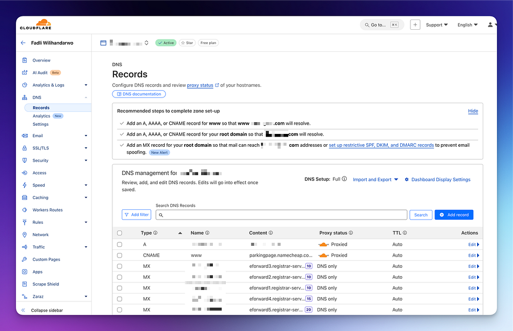Image resolution: width=513 pixels, height=331 pixels.
Task: Expand the Analytics & Logs arrow
Action: (x=86, y=85)
